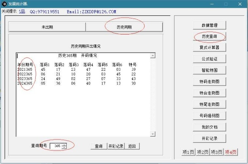Screen dimensions: 248x164
Task: Click 关闭提示 in the top bar
Action: tap(9, 11)
